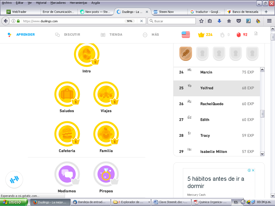Click the leaderboard scroll down arrow
Viewport: 275px width, 206px height.
262,154
